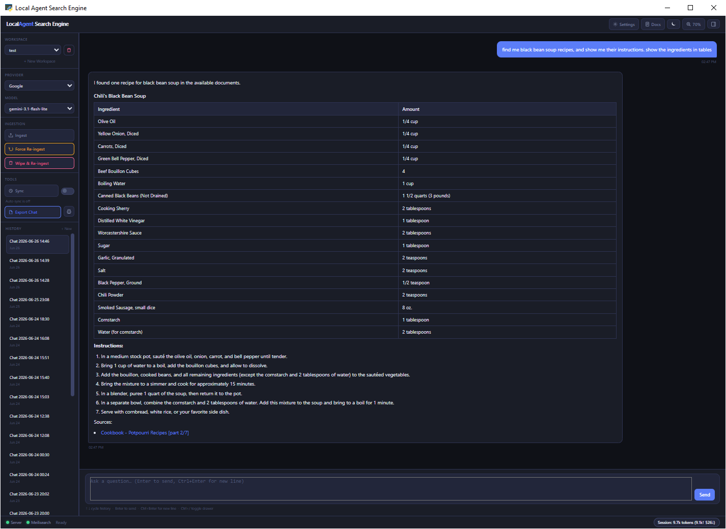Open history chat 2026-06-24 18:30
726x529 pixels.
pos(38,322)
